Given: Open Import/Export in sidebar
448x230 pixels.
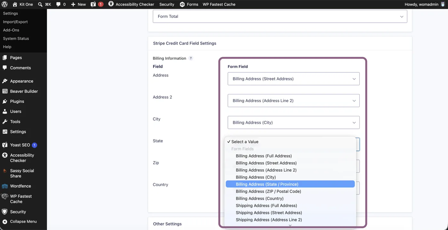Looking at the screenshot, I should click(x=15, y=22).
